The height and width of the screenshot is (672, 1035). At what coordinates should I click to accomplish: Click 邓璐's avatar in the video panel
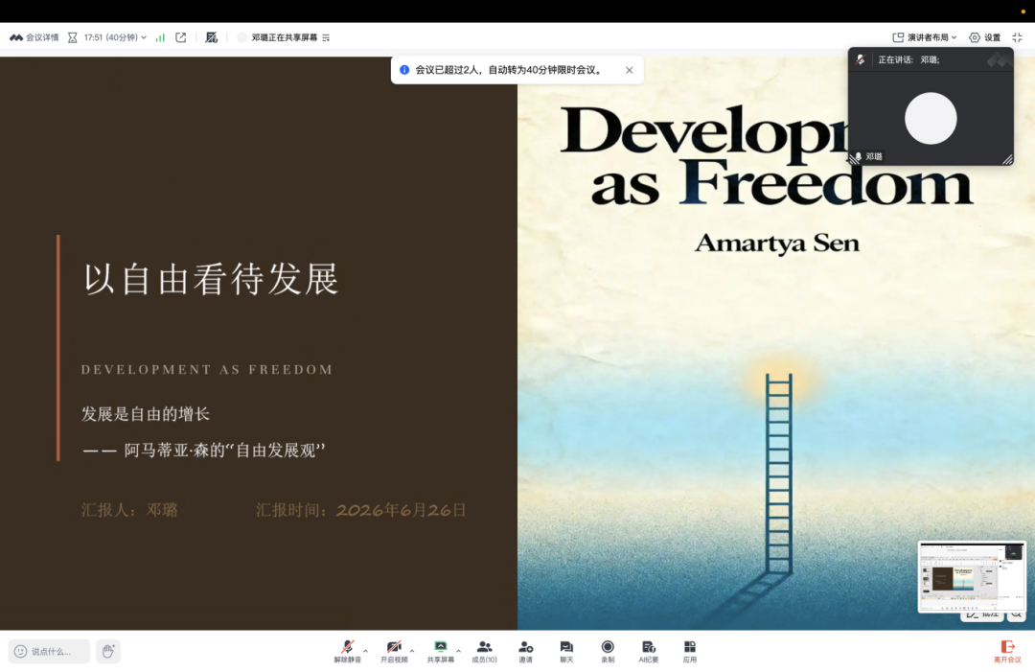click(x=931, y=118)
